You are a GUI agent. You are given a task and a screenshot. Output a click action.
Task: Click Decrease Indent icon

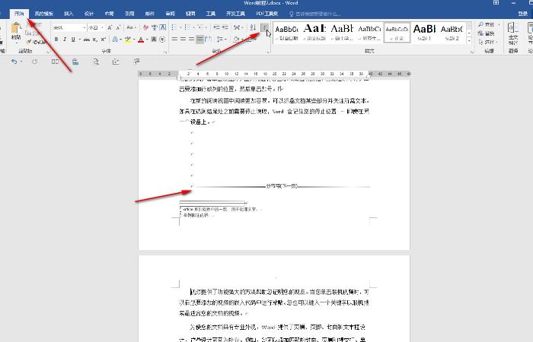216,27
